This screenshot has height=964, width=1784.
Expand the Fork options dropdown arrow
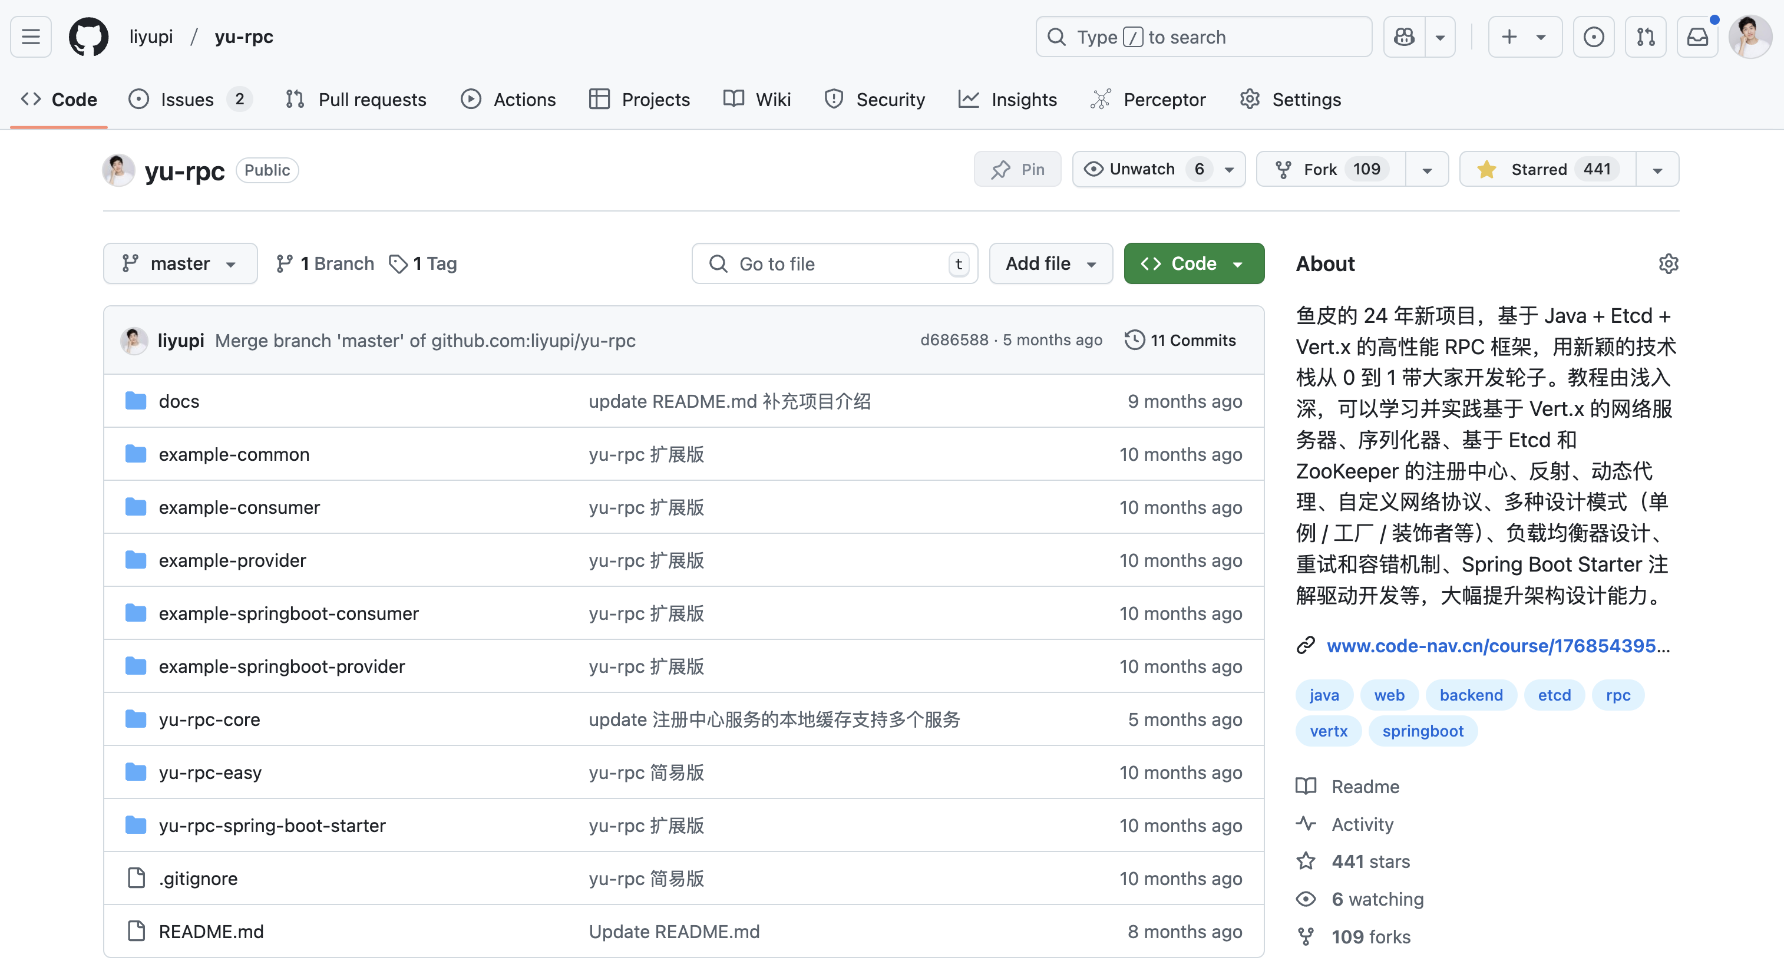click(1428, 169)
